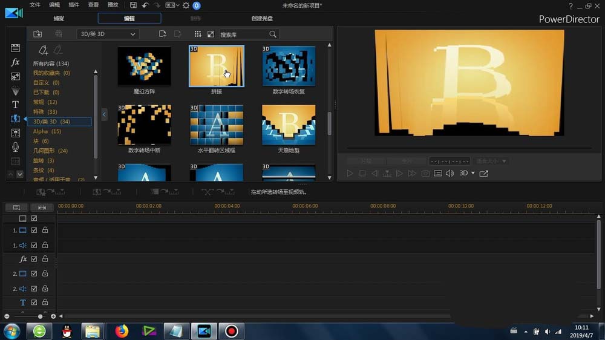The image size is (605, 340).
Task: Select the 特殊 (33) category
Action: pyautogui.click(x=45, y=112)
